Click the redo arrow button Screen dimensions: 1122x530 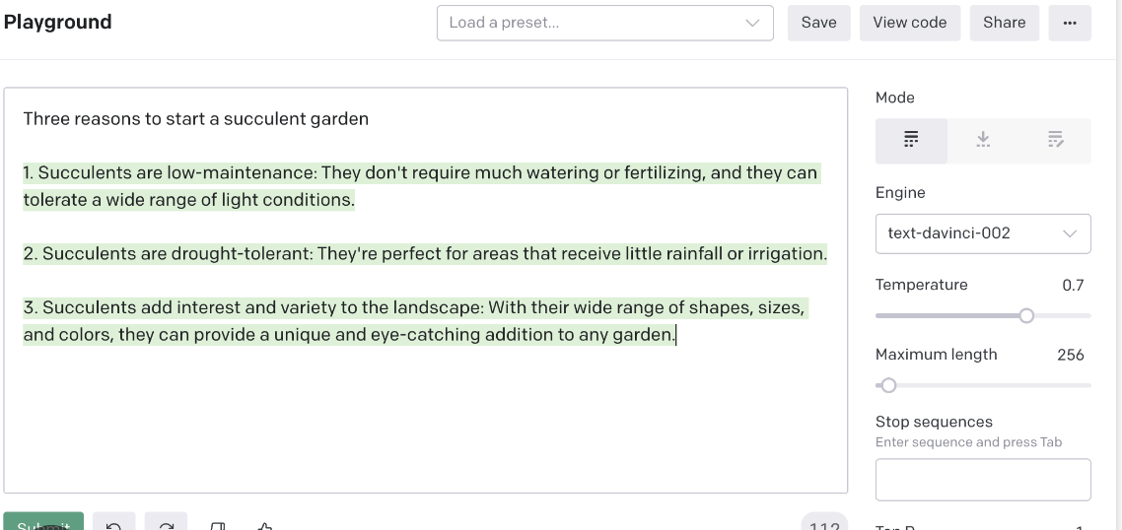click(166, 523)
